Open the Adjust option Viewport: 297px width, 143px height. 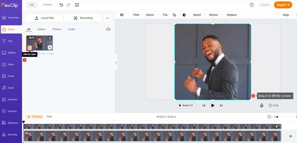click(150, 15)
